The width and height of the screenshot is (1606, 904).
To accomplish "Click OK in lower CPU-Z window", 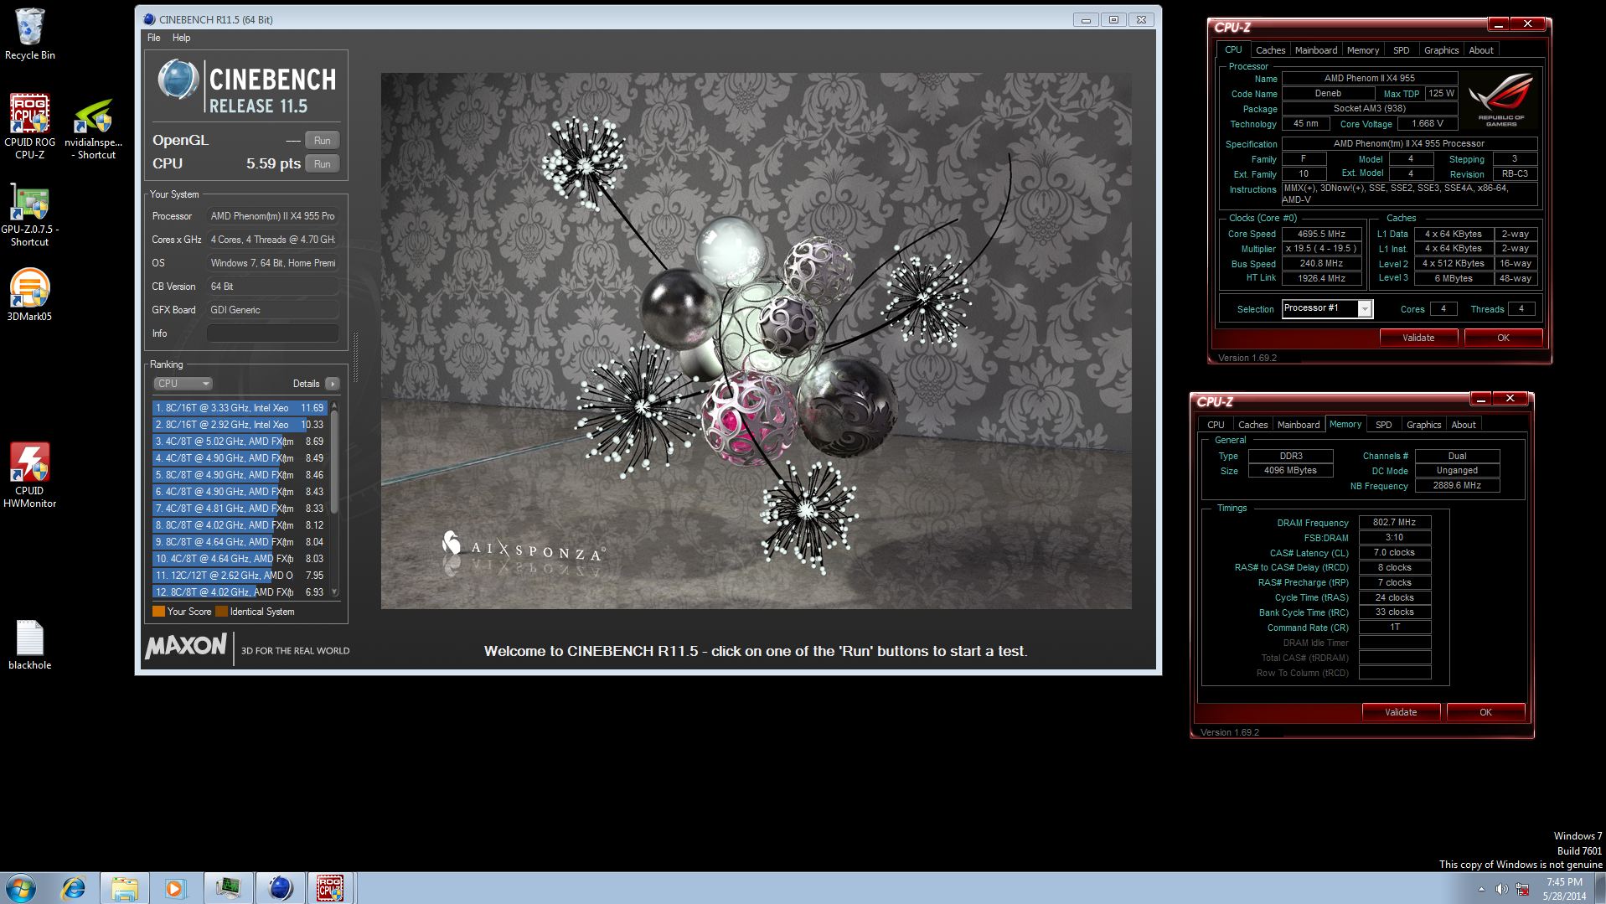I will click(1485, 712).
